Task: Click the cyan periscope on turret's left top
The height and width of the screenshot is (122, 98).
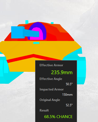Action: point(27,22)
